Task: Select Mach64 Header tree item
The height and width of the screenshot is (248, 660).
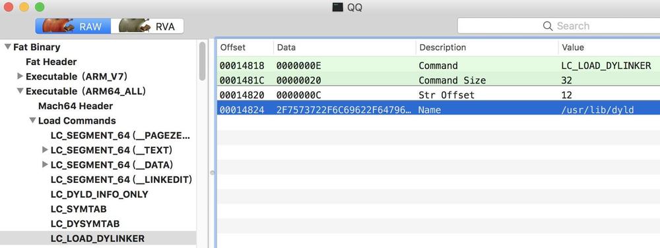Action: click(x=75, y=106)
